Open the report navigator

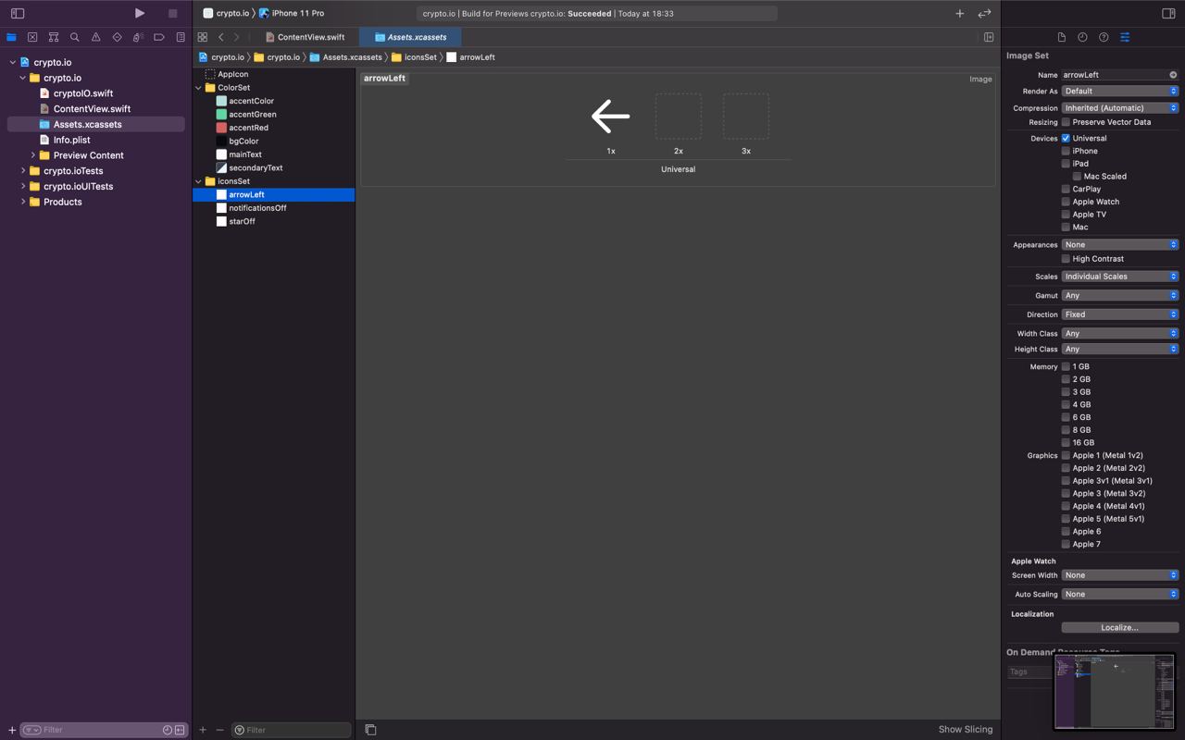click(181, 37)
